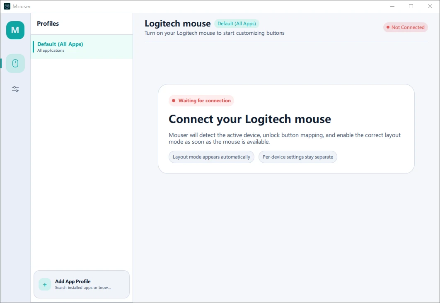Screen dimensions: 440x303
Task: Click the All applications subtitle text
Action: tap(50, 50)
